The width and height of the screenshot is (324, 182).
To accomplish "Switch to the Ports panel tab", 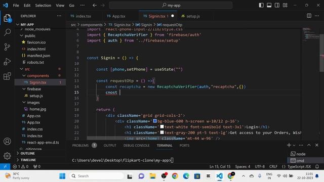I will tap(184, 146).
